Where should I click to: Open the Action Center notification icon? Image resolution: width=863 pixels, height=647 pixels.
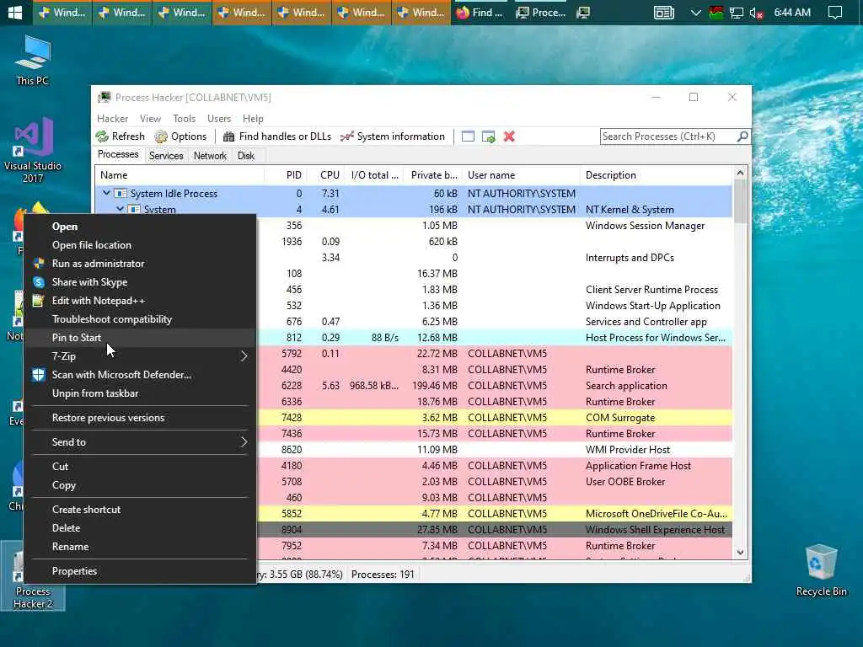[x=835, y=12]
